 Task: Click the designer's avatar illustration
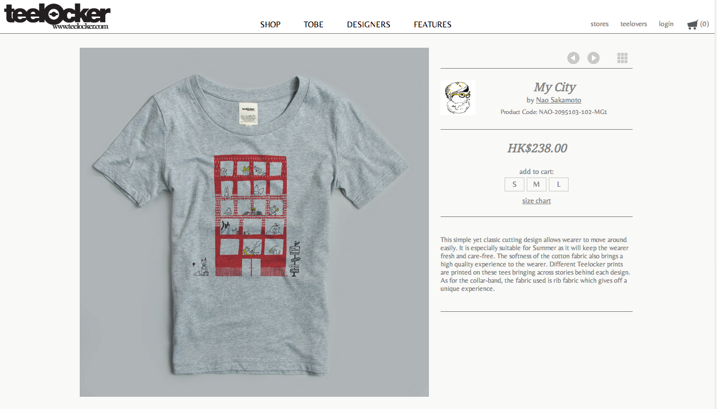click(x=458, y=97)
